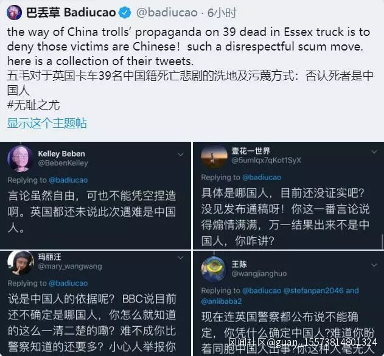Click @badiucao mention in Kelley's reply

click(x=68, y=180)
